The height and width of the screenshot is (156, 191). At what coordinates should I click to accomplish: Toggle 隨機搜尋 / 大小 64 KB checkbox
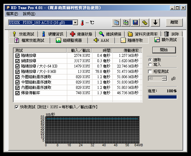tap(17, 66)
